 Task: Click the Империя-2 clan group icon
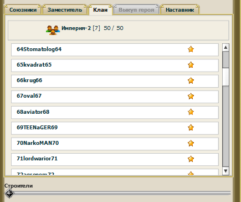point(53,30)
